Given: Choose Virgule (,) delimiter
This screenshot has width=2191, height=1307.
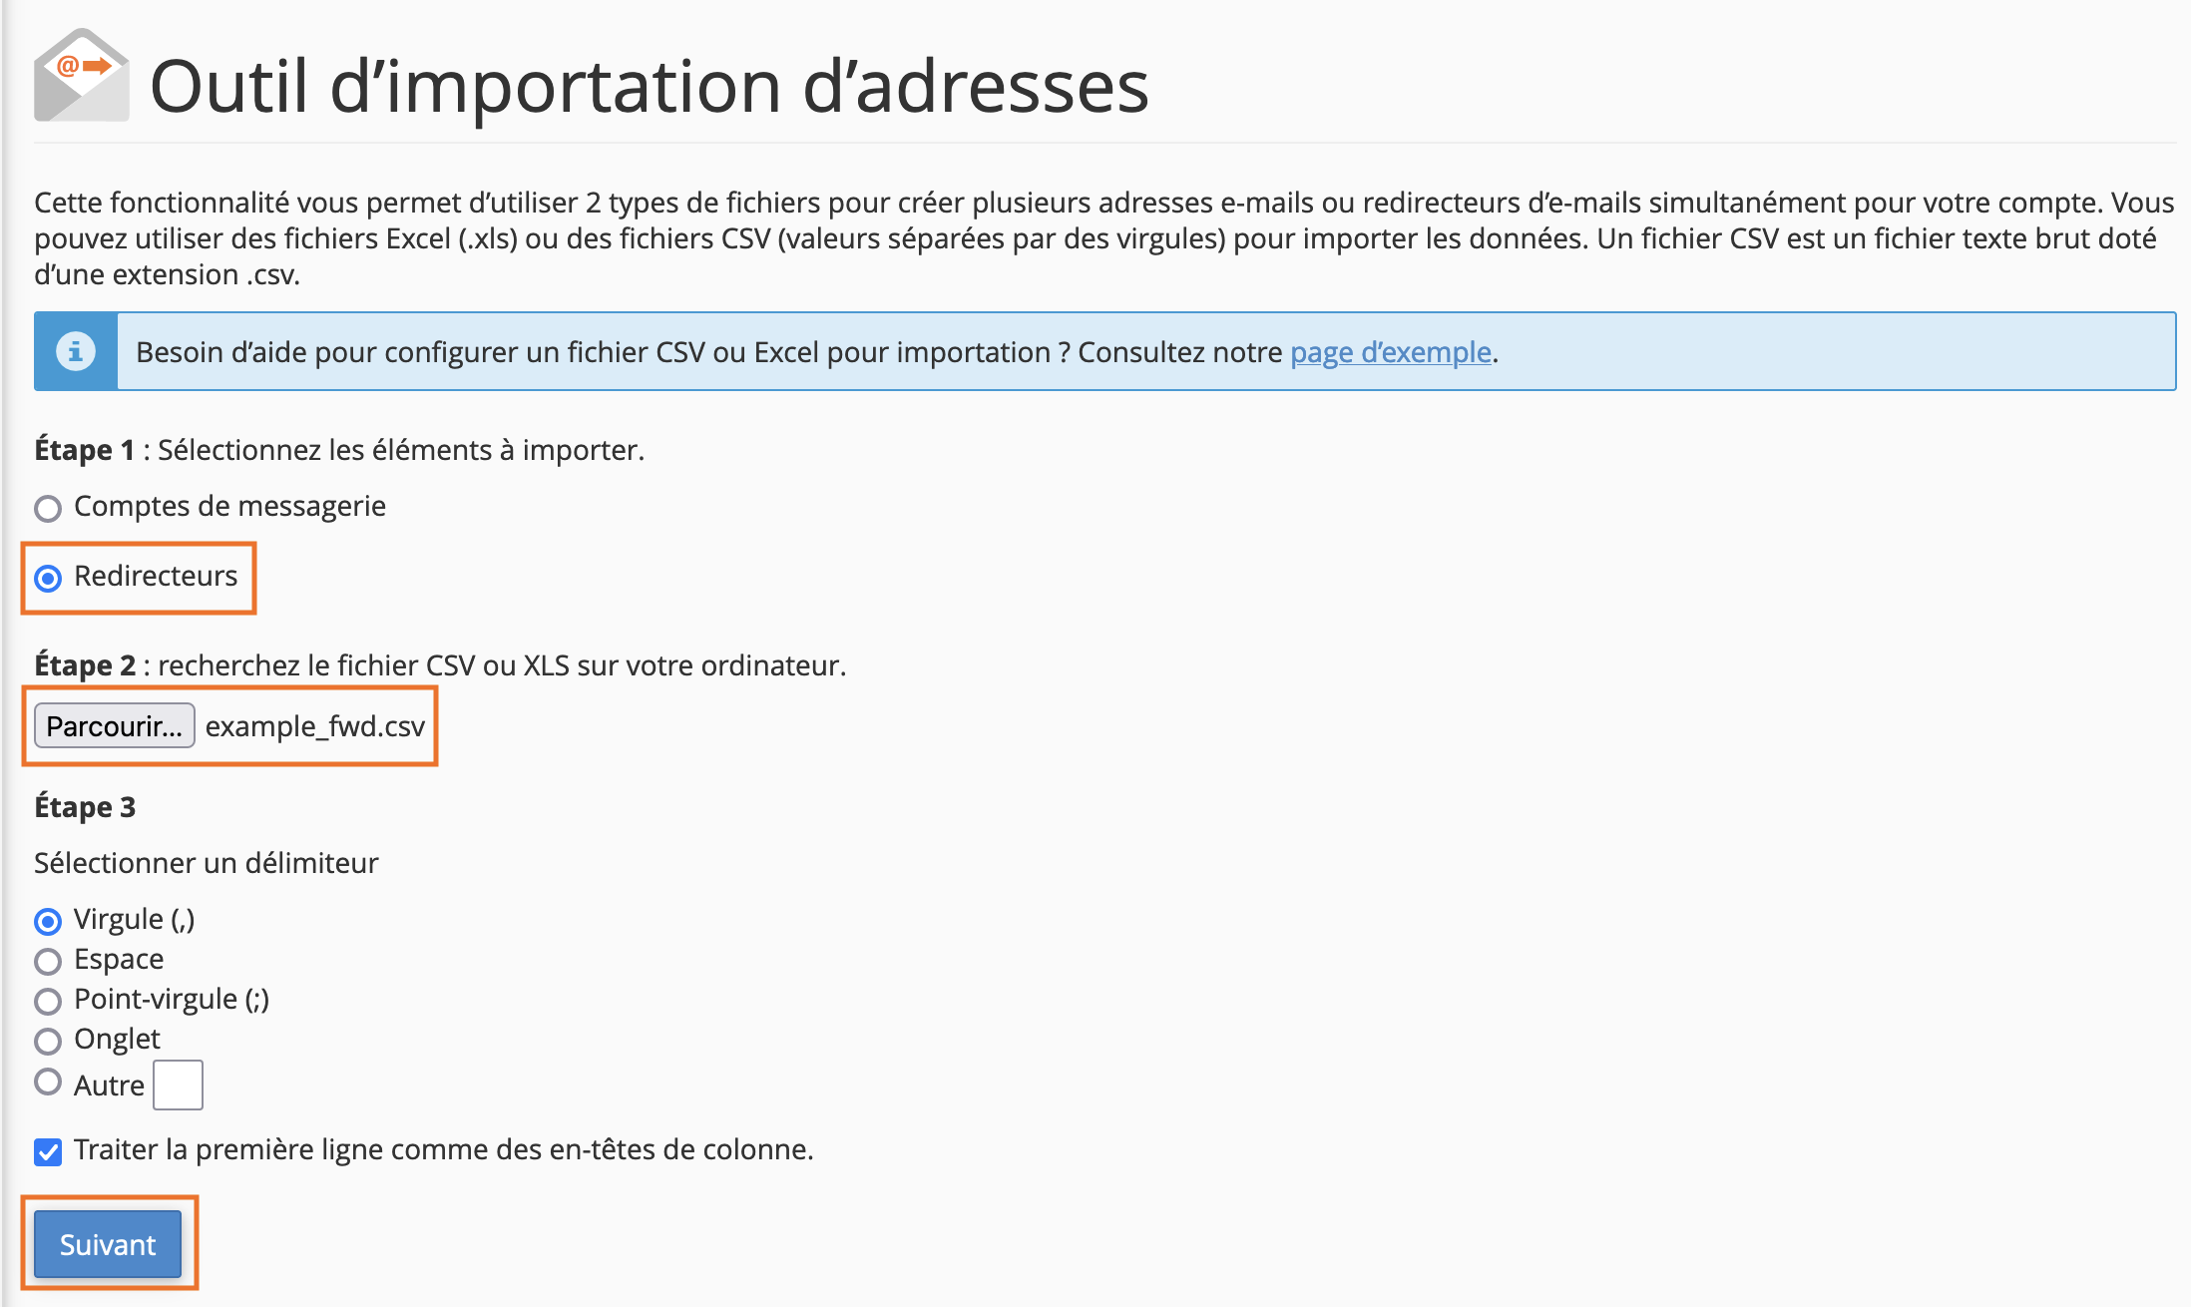Looking at the screenshot, I should coord(48,920).
